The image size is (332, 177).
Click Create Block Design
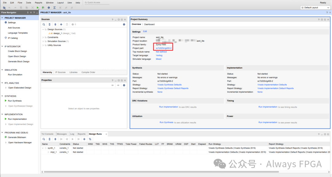17,51
